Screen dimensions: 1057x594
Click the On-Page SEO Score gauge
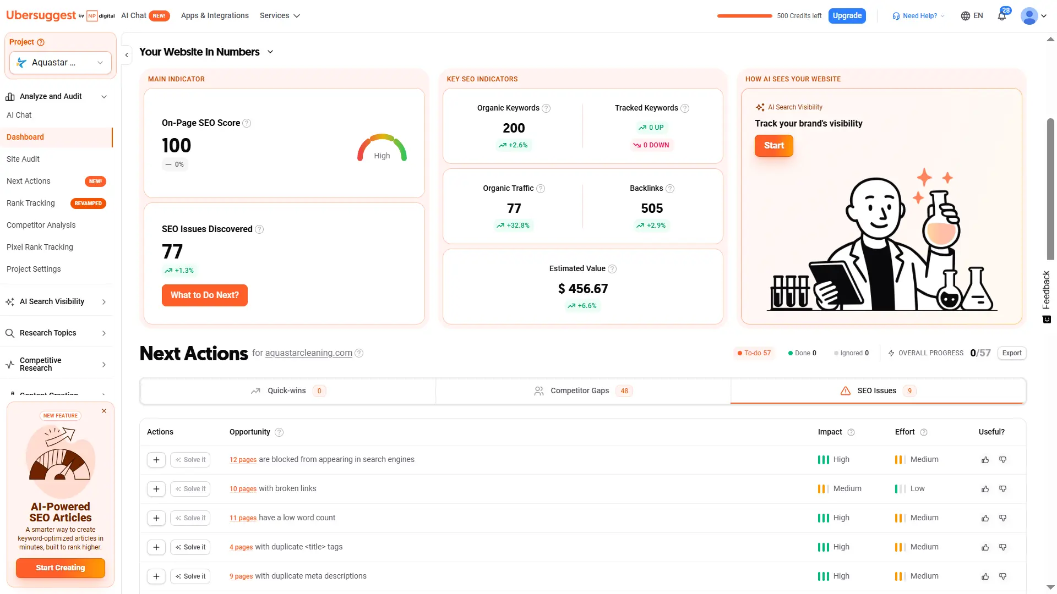click(382, 147)
